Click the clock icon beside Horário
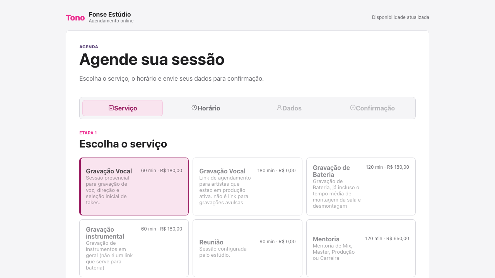Screen dimensions: 495x278 [x=194, y=108]
